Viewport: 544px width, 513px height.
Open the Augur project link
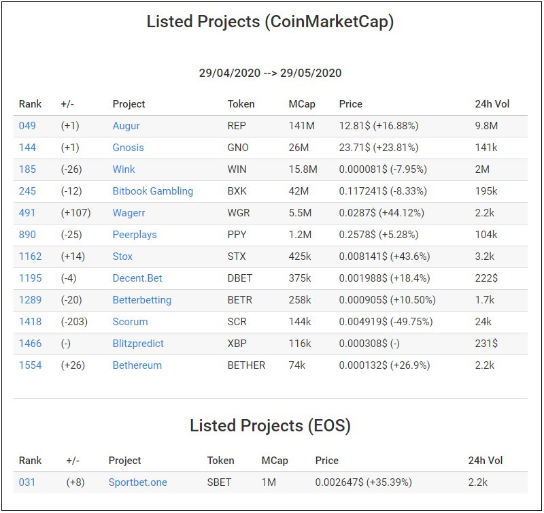click(x=126, y=126)
